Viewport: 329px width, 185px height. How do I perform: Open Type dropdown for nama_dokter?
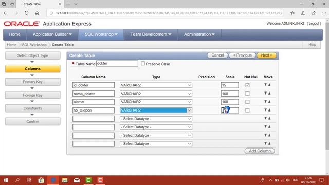(x=156, y=94)
